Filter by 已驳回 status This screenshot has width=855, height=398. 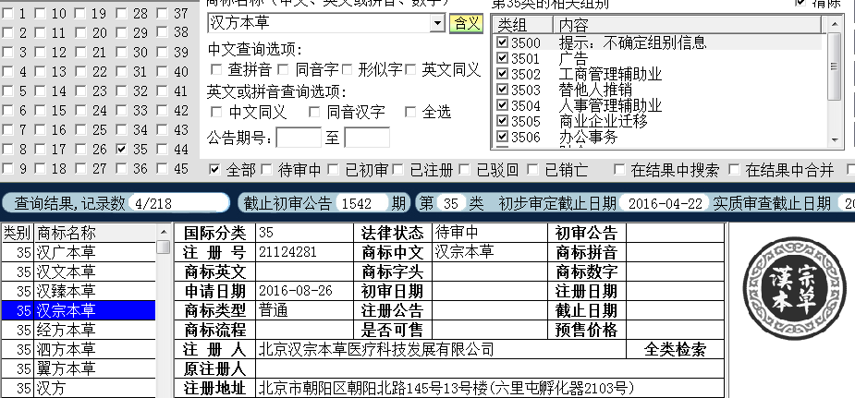[465, 170]
